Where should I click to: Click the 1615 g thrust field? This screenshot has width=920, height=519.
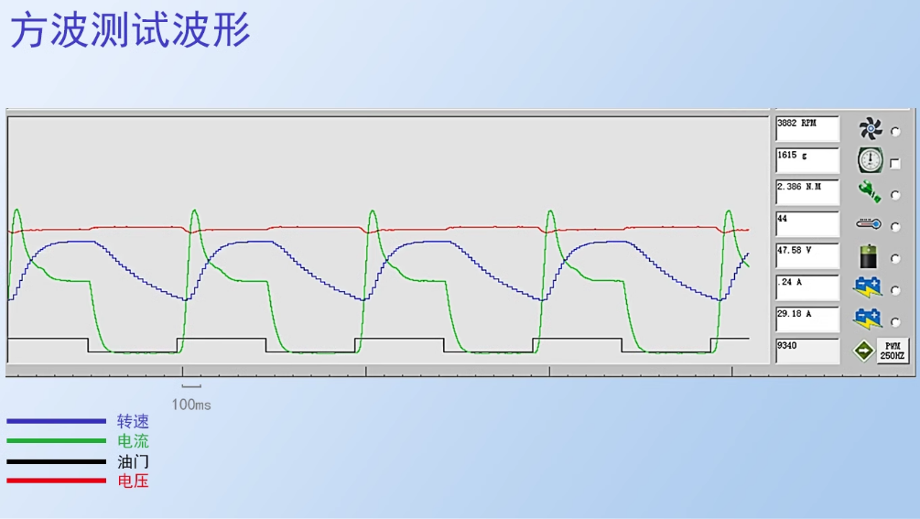pos(806,160)
